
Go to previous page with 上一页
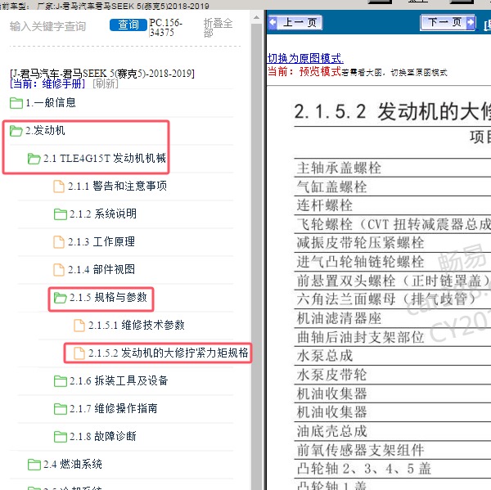point(295,23)
